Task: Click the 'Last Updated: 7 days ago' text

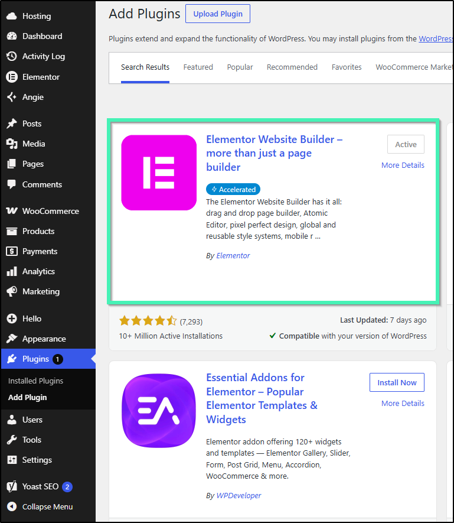Action: point(383,320)
